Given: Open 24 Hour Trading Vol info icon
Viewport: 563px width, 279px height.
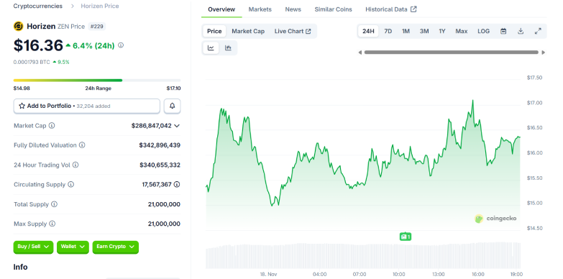Looking at the screenshot, I should [x=75, y=165].
